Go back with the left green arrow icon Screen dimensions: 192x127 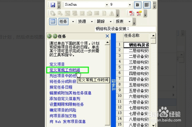coord(49,36)
